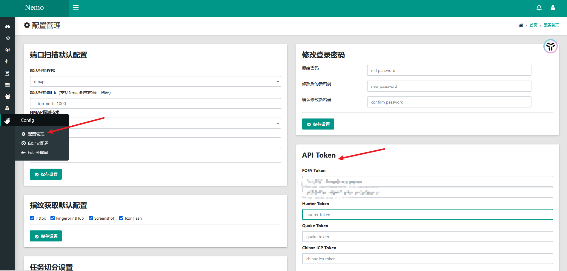
Task: Click the new password field
Action: click(449, 86)
